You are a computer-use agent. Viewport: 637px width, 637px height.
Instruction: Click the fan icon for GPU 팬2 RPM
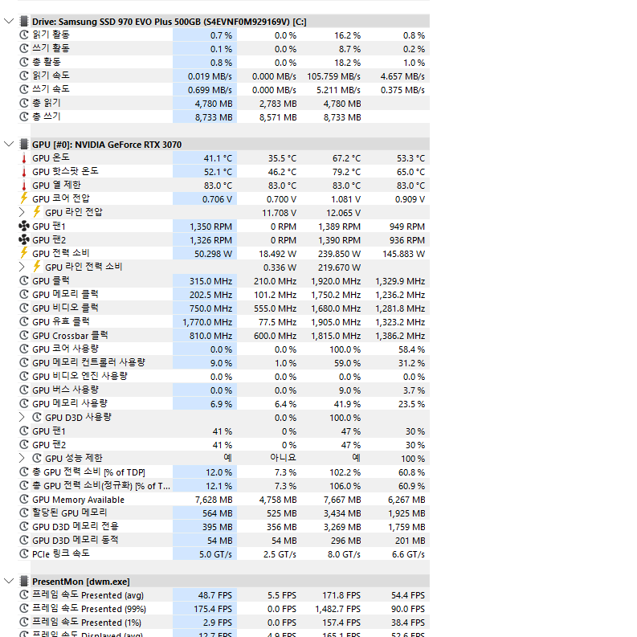(24, 239)
